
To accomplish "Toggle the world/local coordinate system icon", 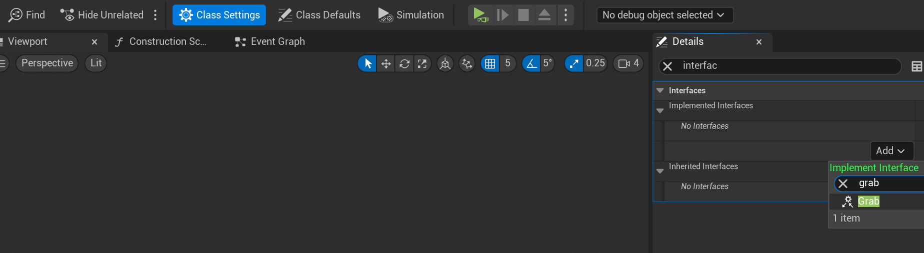I will (x=445, y=63).
